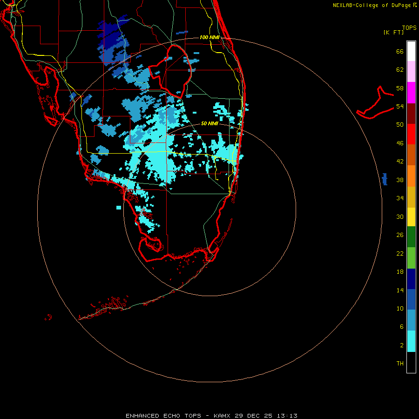
Task: Click the black TH swatch at legend bottom
Action: click(x=411, y=362)
